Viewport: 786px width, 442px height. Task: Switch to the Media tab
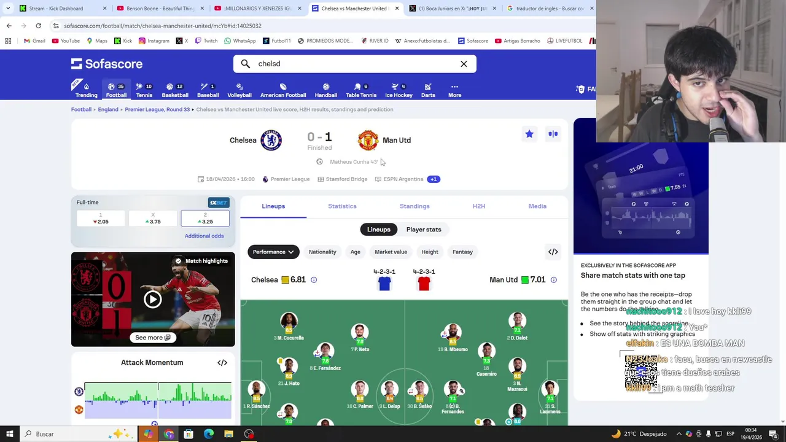point(537,206)
